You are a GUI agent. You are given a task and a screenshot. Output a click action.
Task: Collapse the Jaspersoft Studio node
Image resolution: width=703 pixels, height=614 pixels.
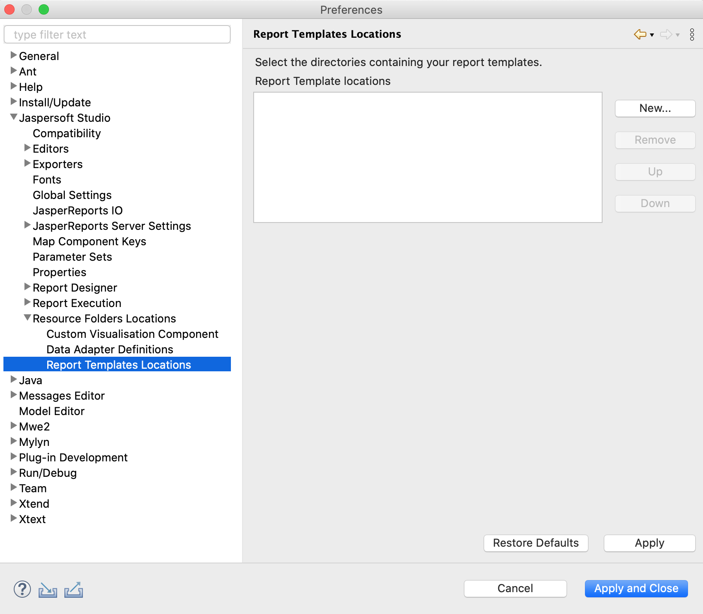[14, 117]
